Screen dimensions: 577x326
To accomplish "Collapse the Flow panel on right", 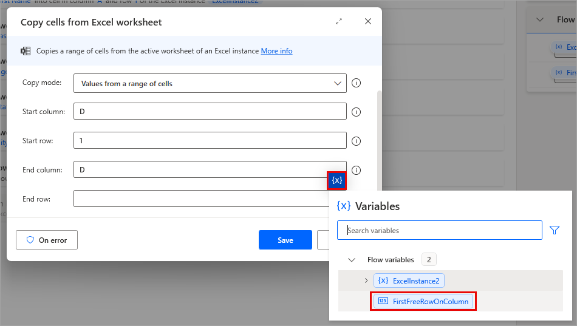I will [x=540, y=19].
